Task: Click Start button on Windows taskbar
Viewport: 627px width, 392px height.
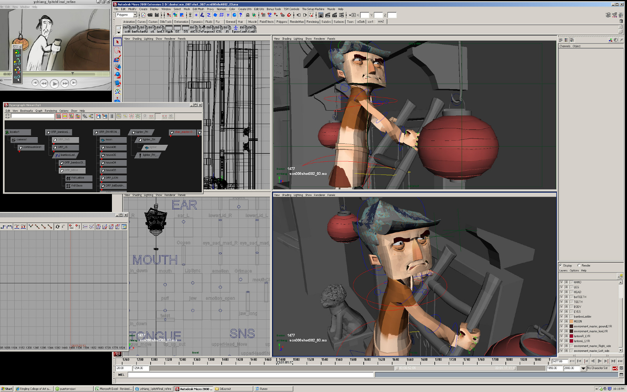Action: point(7,389)
